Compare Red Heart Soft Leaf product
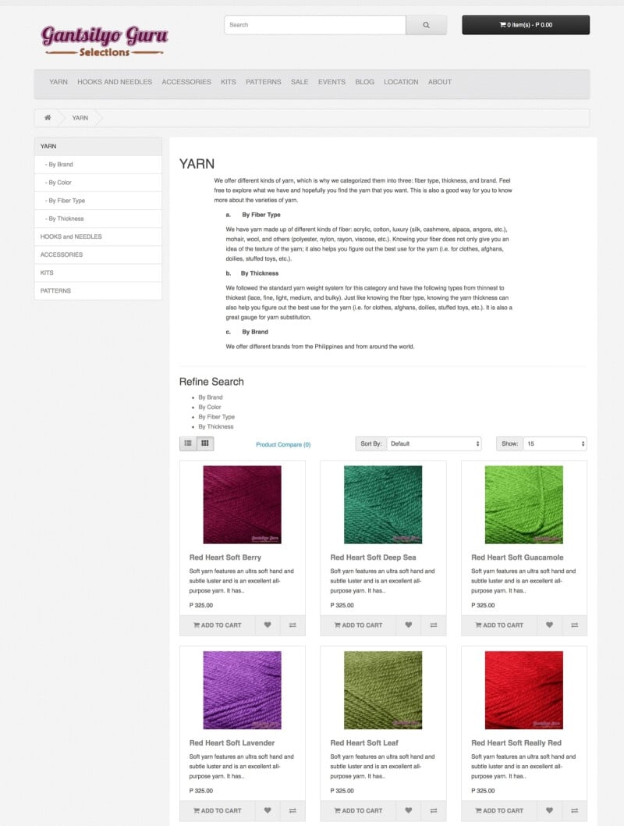624x826 pixels. coord(434,810)
